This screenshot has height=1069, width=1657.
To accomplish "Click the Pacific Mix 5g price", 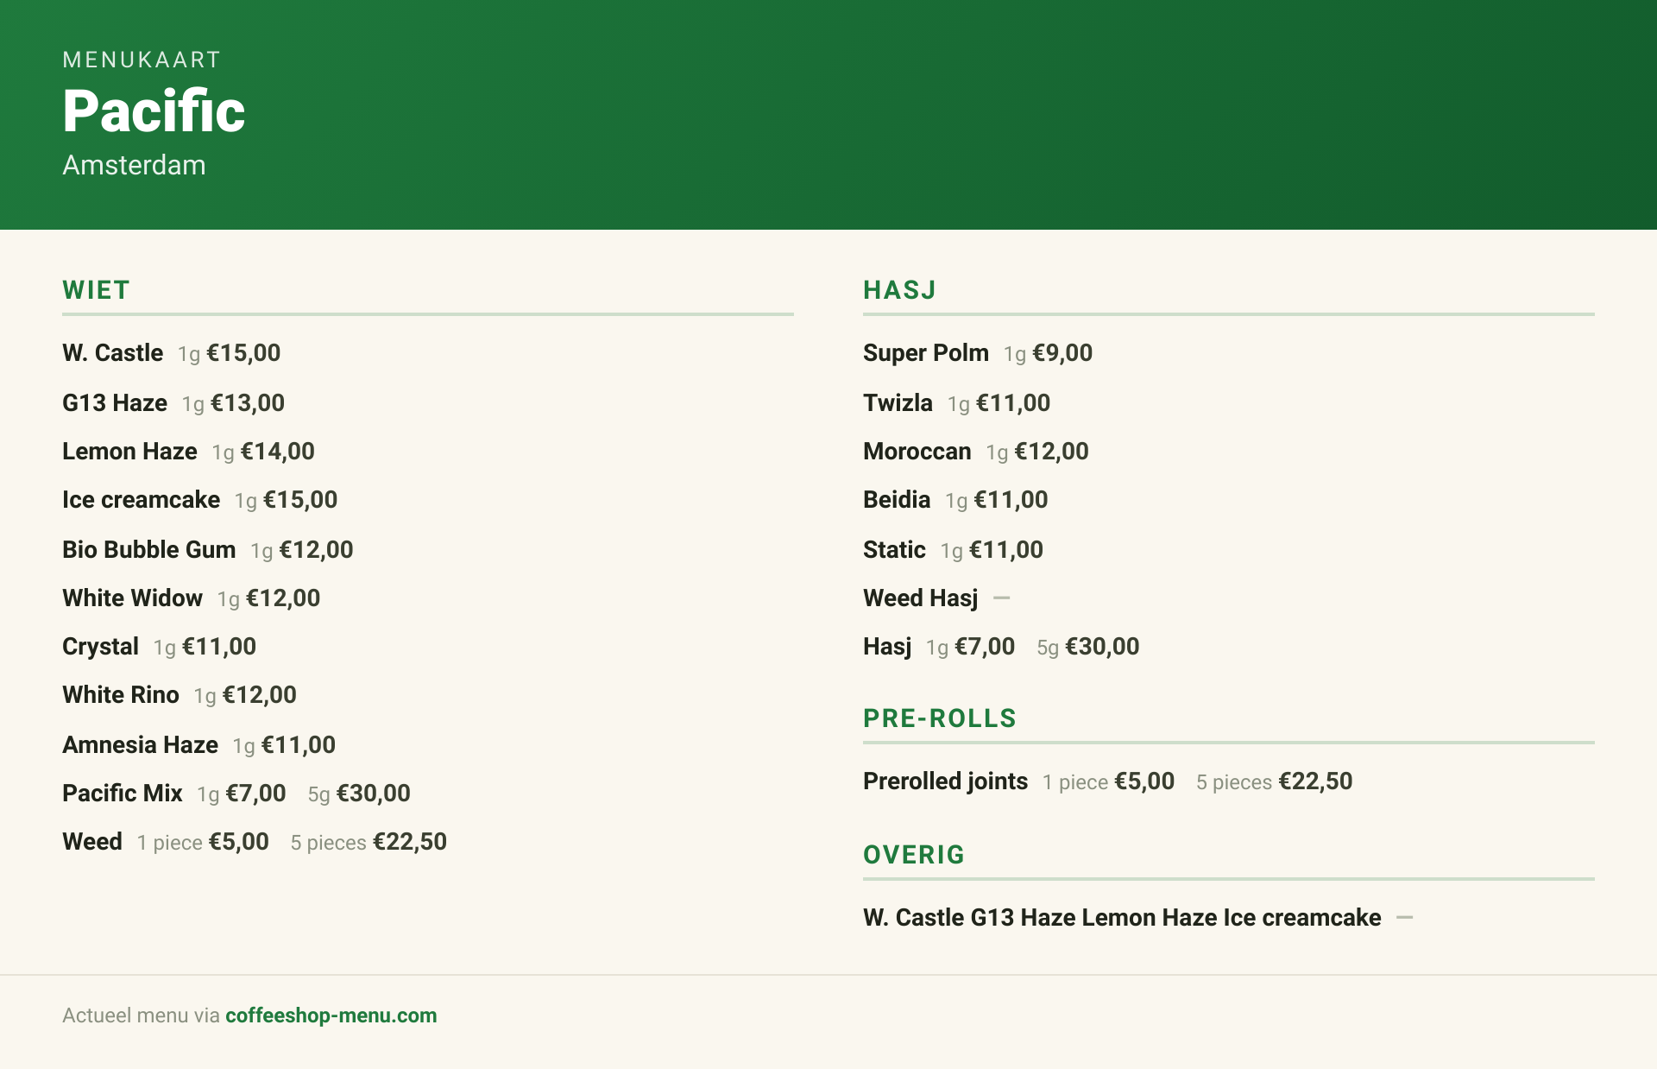I will pos(359,794).
